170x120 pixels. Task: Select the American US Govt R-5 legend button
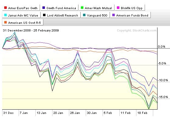pyautogui.click(x=23, y=22)
